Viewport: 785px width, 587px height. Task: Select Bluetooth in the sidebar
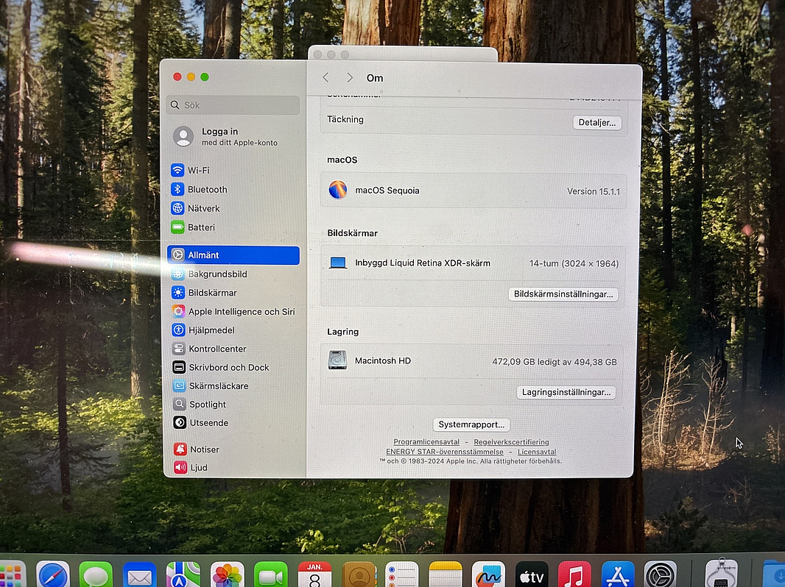pos(206,189)
